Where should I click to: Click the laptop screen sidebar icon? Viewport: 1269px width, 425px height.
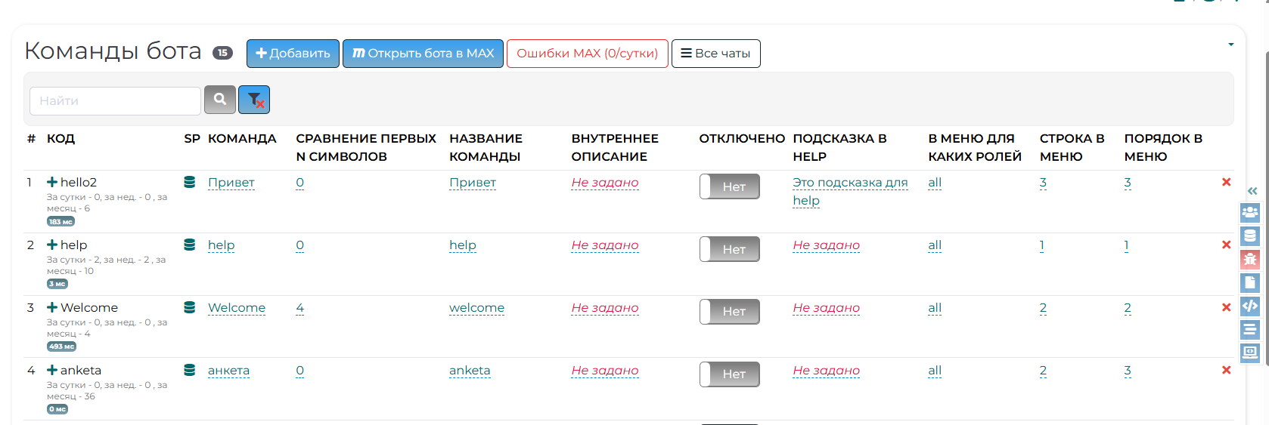(1250, 353)
